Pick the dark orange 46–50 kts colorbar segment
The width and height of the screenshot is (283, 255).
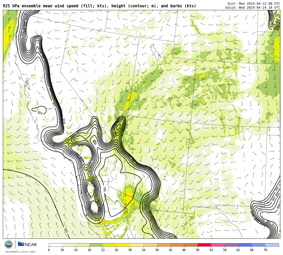(191, 245)
